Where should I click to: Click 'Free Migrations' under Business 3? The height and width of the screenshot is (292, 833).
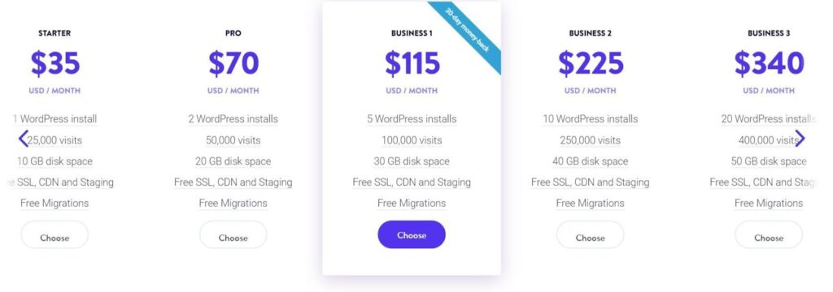769,203
